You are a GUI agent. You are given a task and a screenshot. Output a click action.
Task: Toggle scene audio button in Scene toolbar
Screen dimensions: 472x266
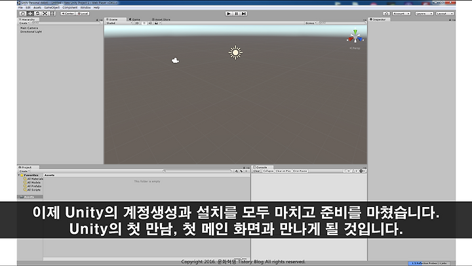[x=150, y=23]
